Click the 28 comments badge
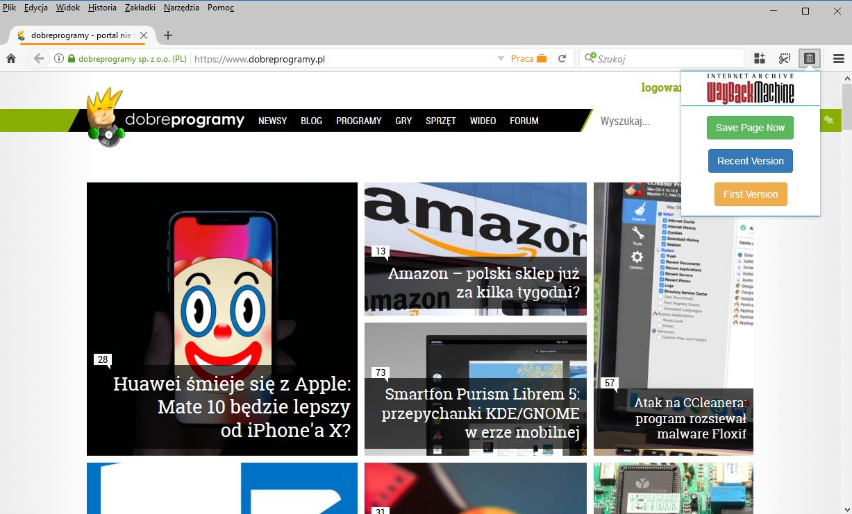 coord(103,359)
